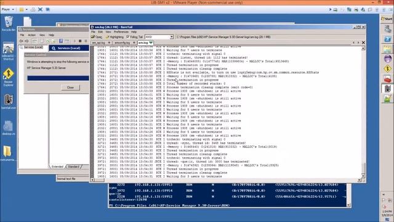Click the Start Service play icon in Services toolbar
The height and width of the screenshot is (222, 394).
tap(74, 41)
